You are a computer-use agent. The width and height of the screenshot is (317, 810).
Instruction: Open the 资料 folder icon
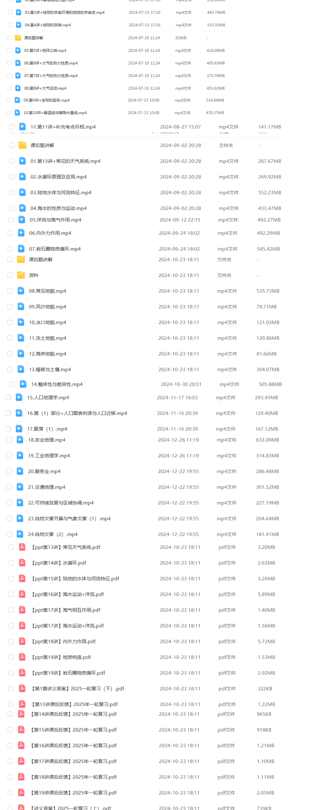tap(21, 275)
